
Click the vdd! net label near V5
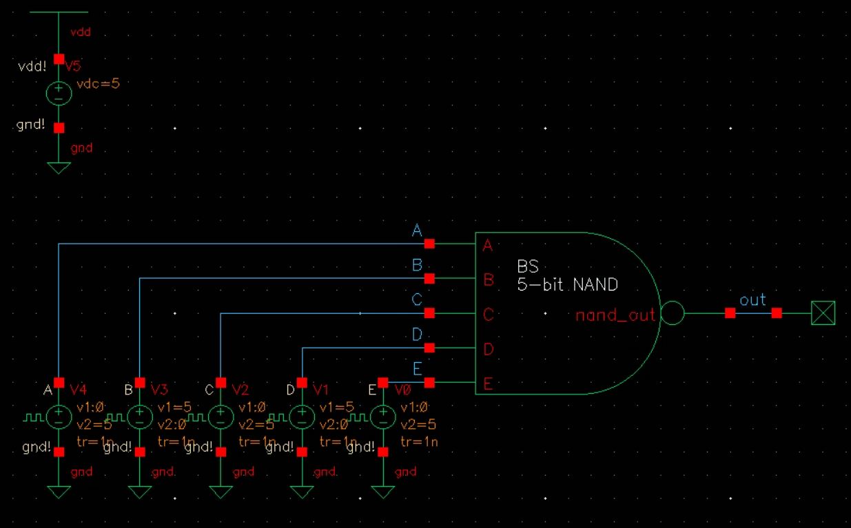click(x=32, y=67)
